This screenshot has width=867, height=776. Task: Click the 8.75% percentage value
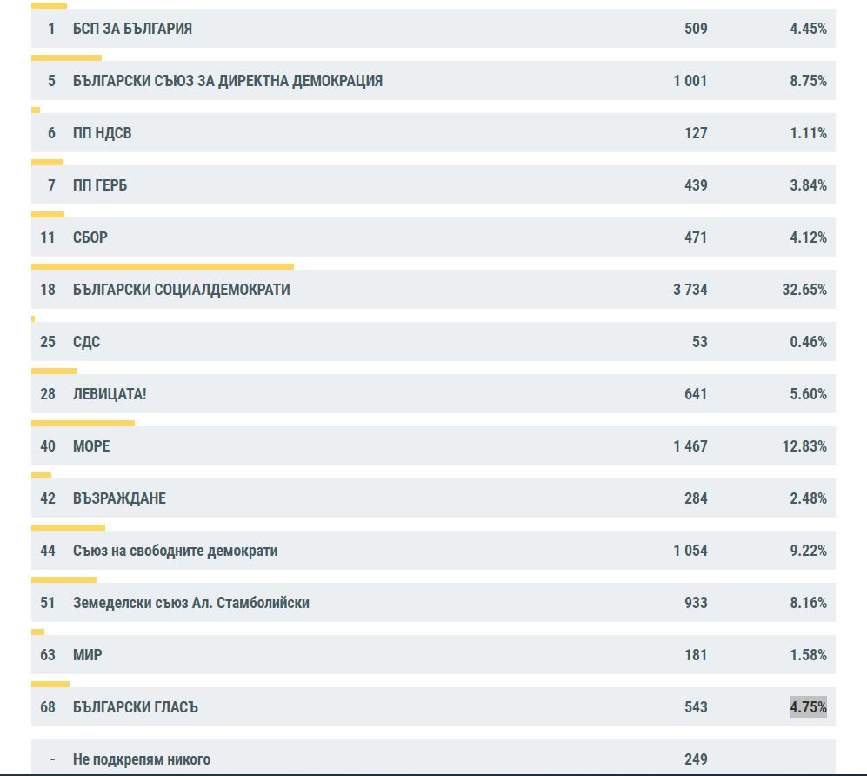click(x=808, y=81)
